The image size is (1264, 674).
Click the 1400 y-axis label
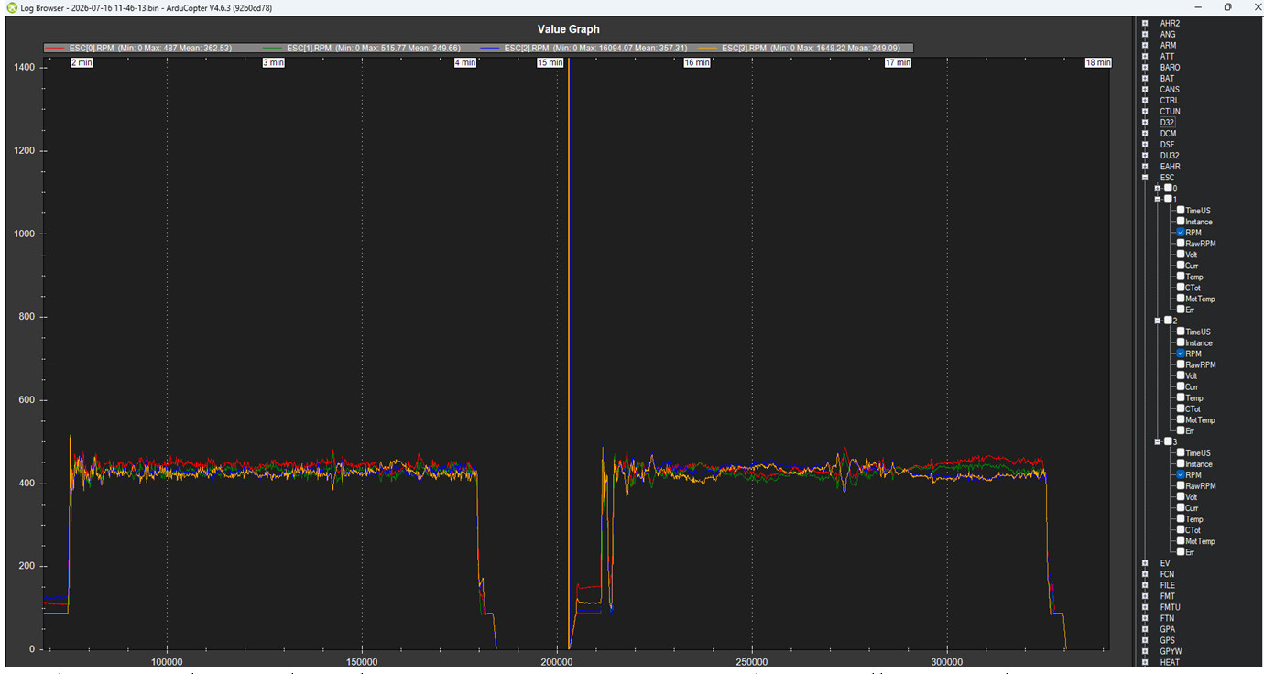point(24,68)
